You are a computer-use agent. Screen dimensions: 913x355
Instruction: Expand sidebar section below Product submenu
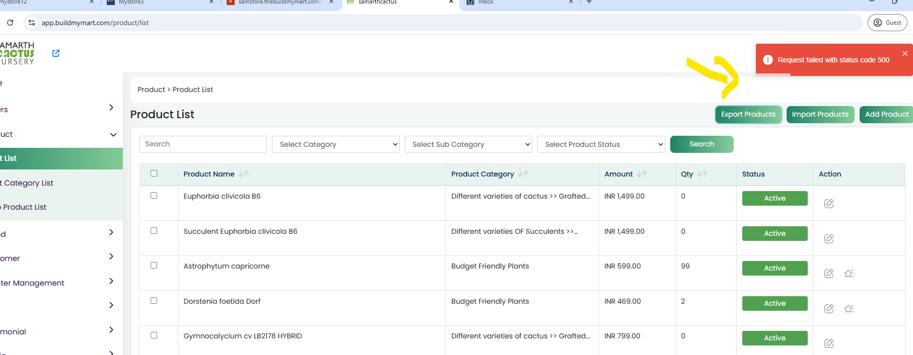111,232
